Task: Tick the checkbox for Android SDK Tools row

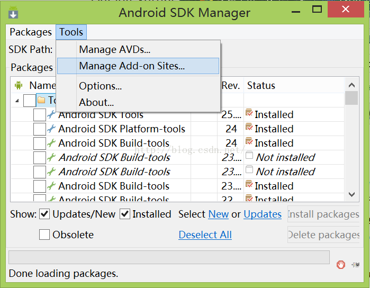Action: [40, 115]
